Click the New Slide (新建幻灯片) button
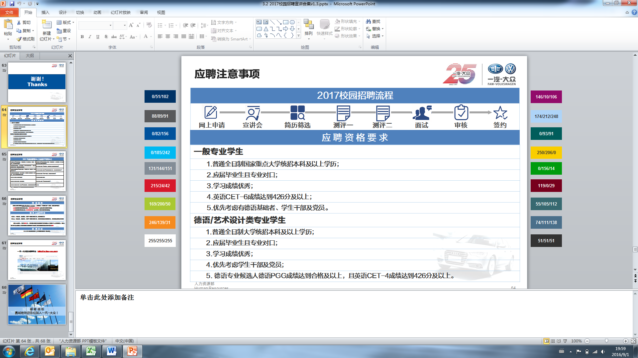Image resolution: width=638 pixels, height=358 pixels. tap(47, 25)
